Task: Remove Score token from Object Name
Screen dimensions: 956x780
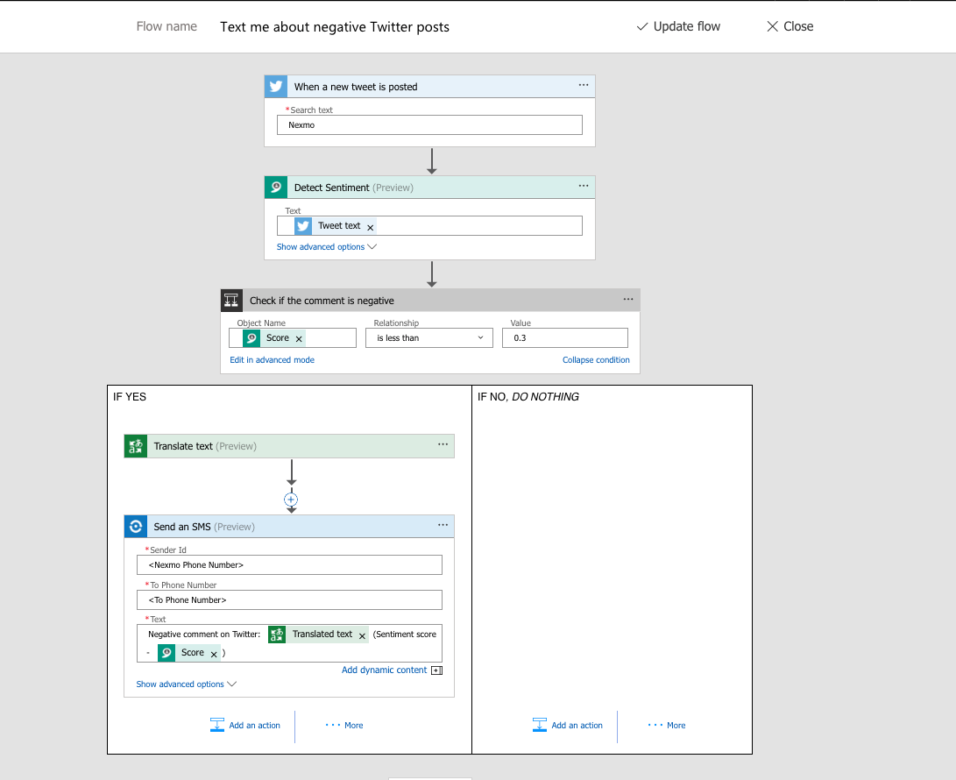Action: (x=299, y=339)
